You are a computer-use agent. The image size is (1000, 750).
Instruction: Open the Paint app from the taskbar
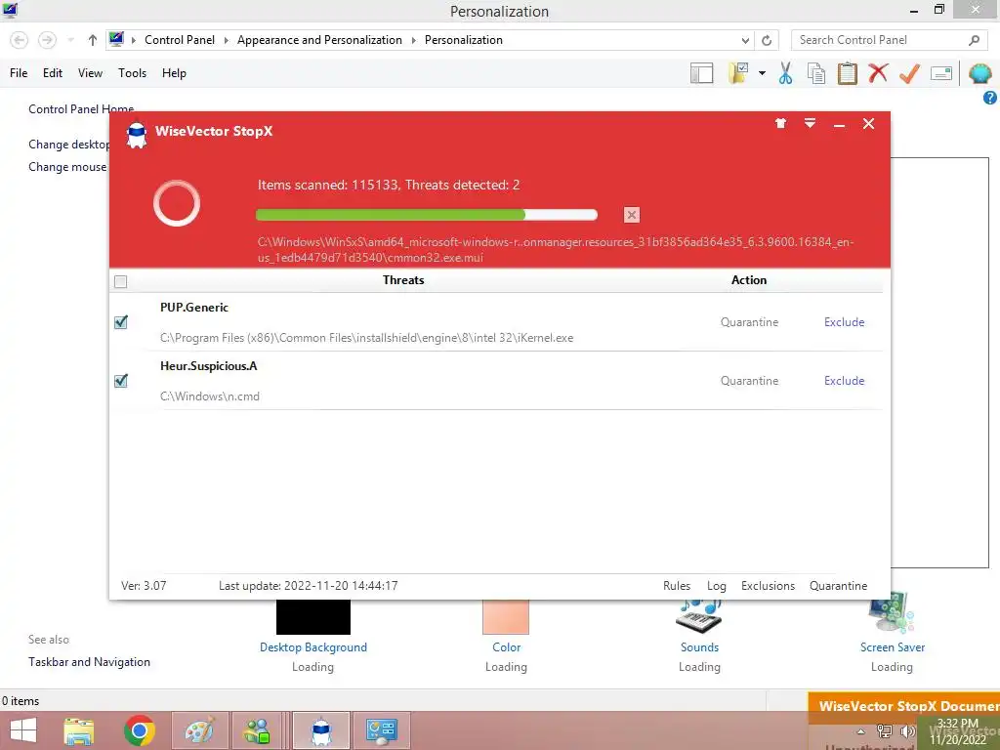[x=199, y=730]
